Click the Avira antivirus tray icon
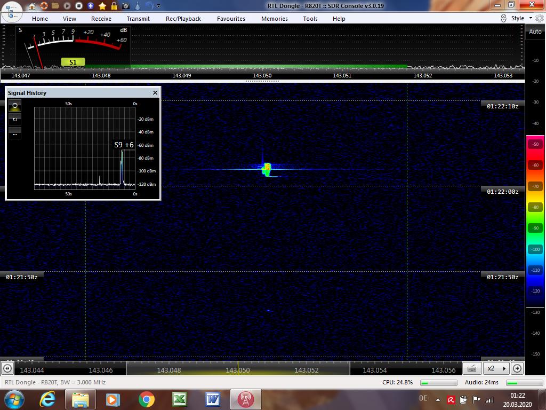Image resolution: width=546 pixels, height=410 pixels. [x=451, y=400]
